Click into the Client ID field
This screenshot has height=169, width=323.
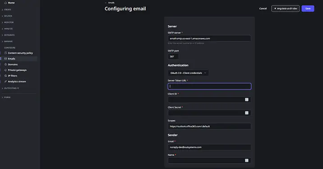tap(209, 100)
